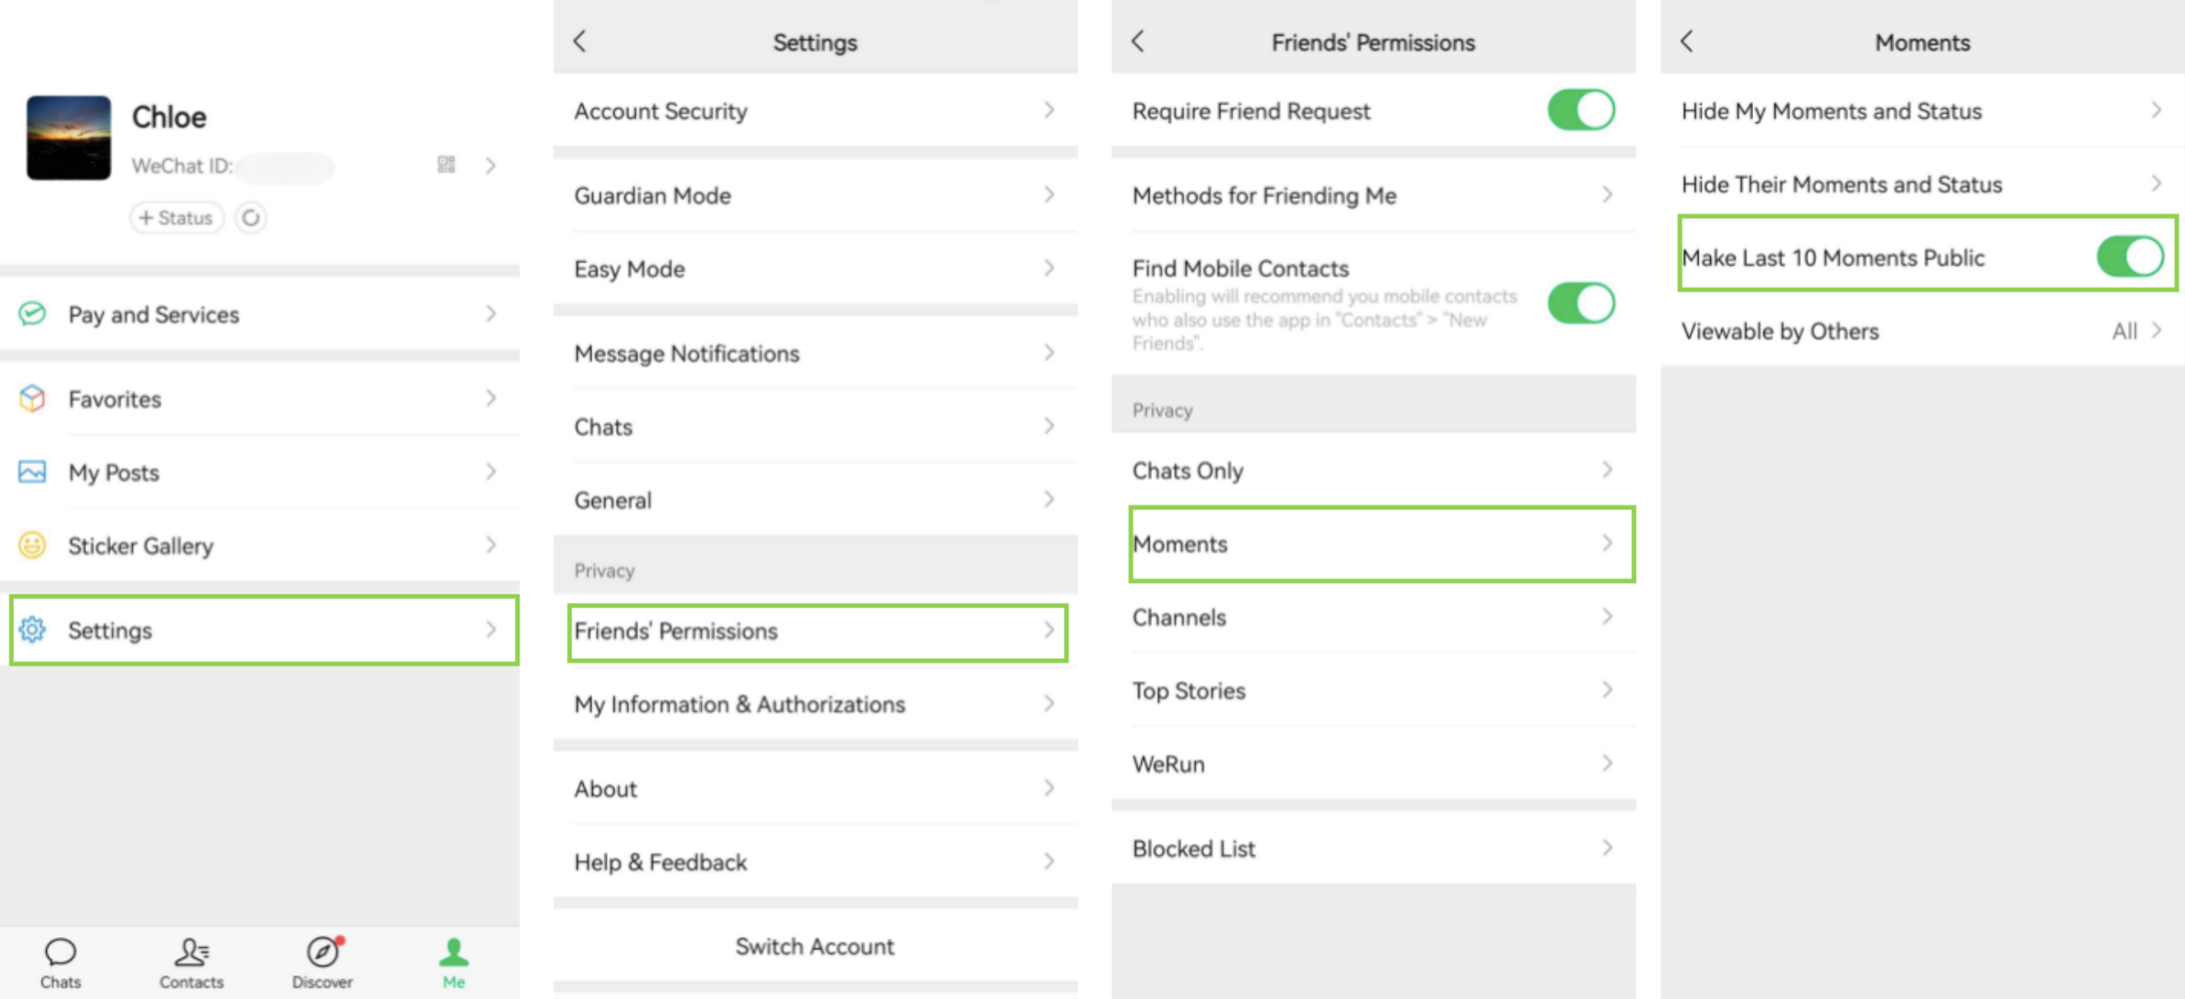Turn off Make Last 10 Moments Public

[x=2129, y=257]
